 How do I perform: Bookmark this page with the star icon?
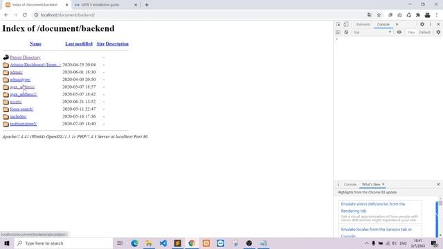click(379, 15)
